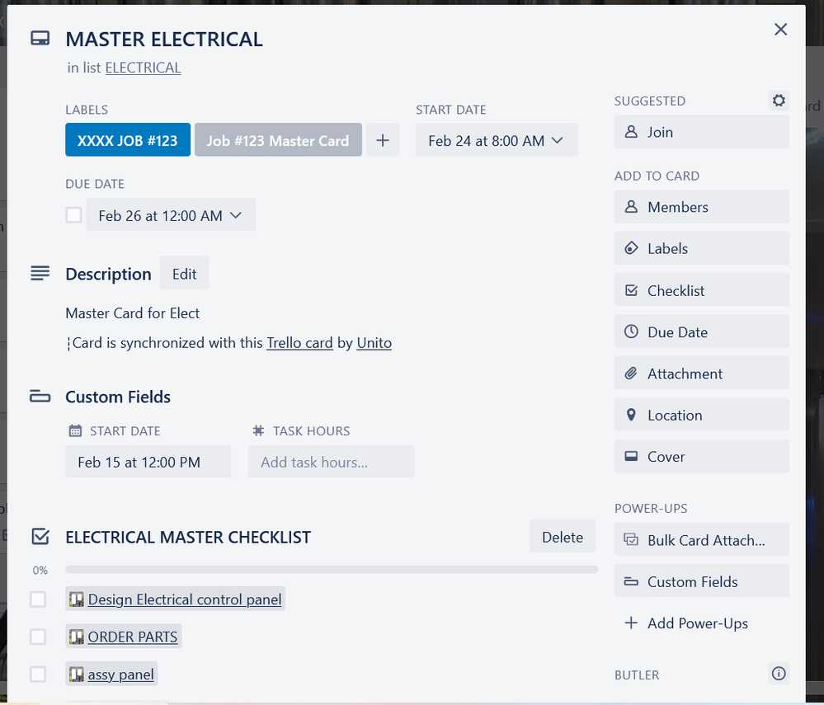Follow the Trello card link in description

tap(299, 342)
